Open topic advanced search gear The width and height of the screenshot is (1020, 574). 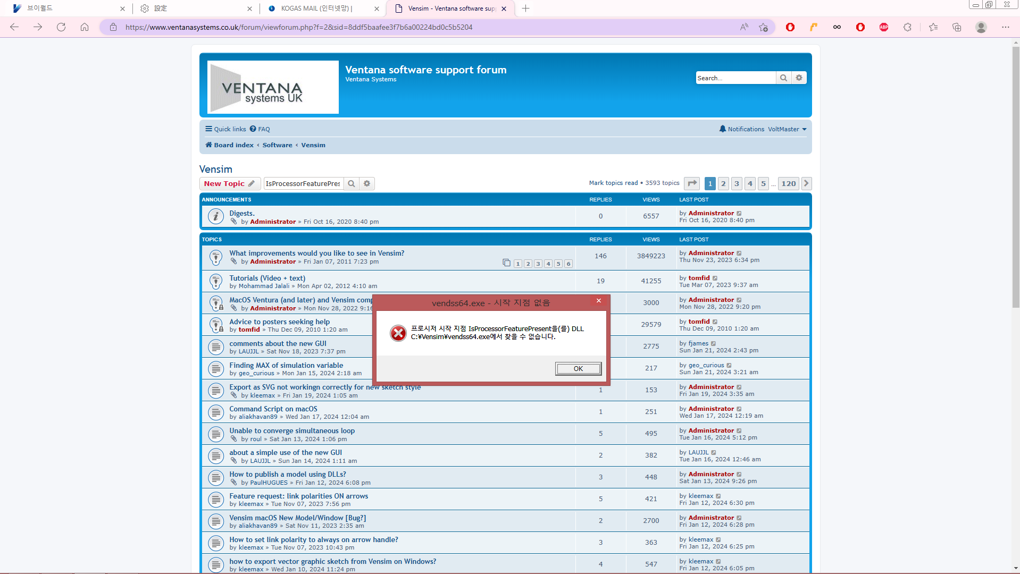click(x=367, y=183)
